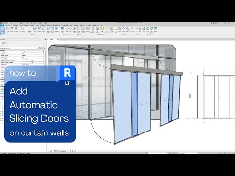Close the Level 0 view tab

[x=58, y=40]
